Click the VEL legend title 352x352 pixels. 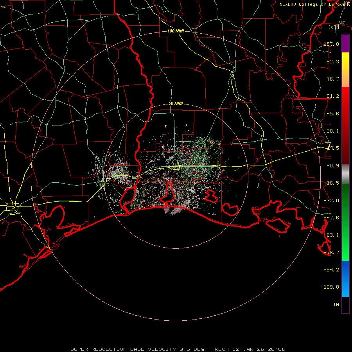[x=343, y=23]
